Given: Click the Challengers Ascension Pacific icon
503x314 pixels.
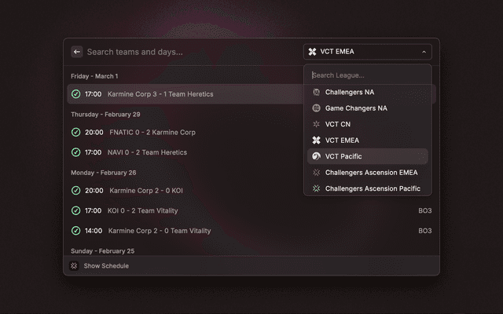Looking at the screenshot, I should point(317,188).
